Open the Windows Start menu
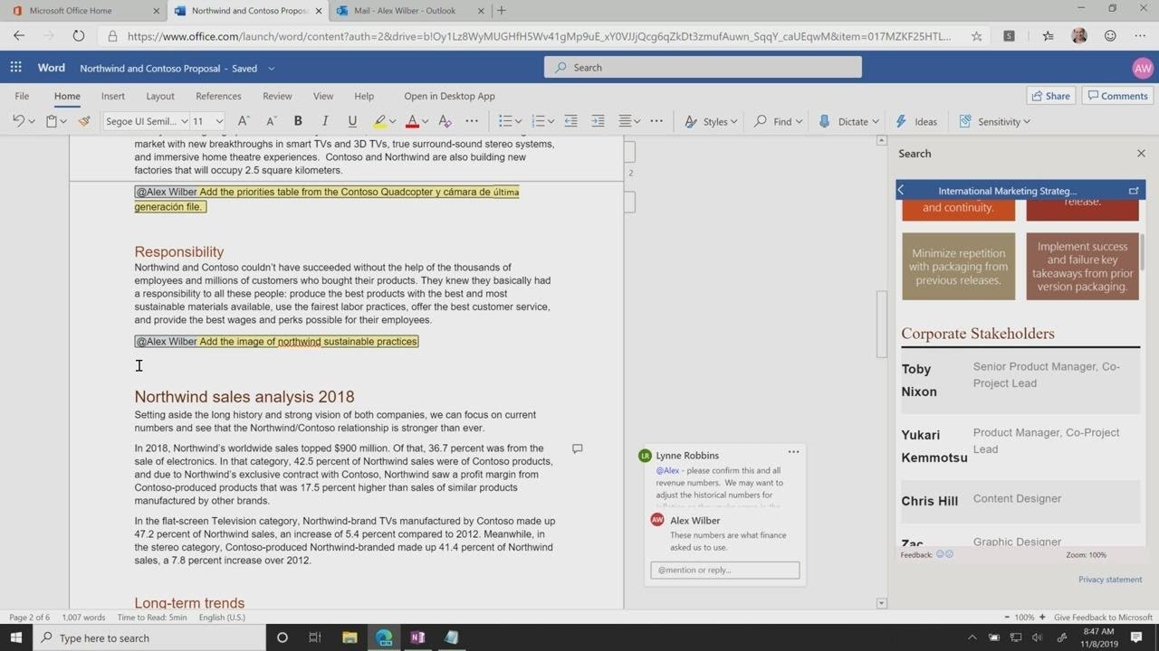 (x=15, y=637)
